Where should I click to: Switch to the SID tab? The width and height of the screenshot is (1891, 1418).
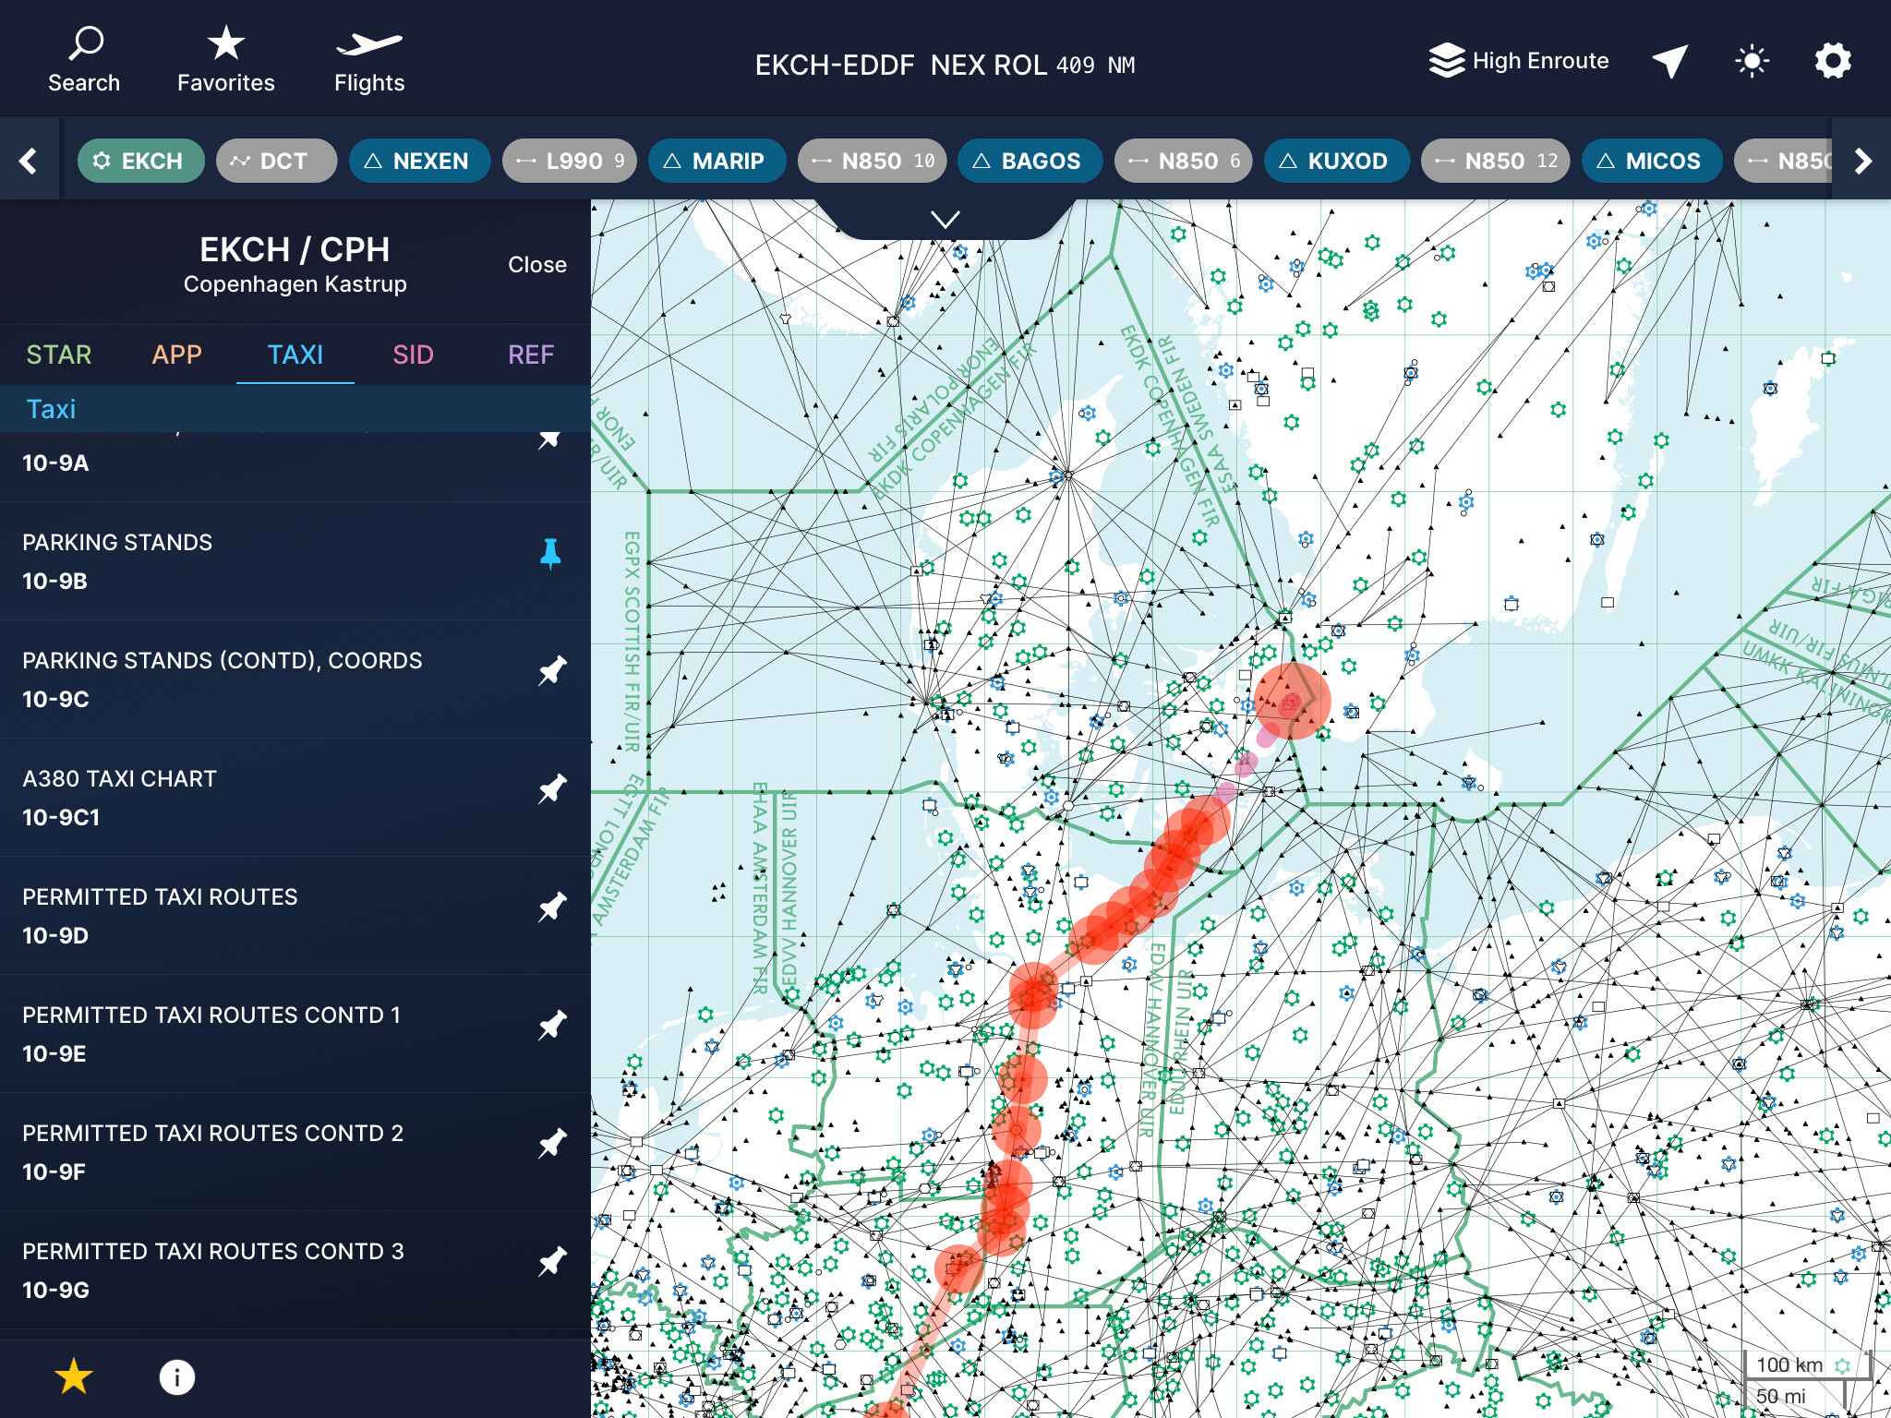(413, 354)
